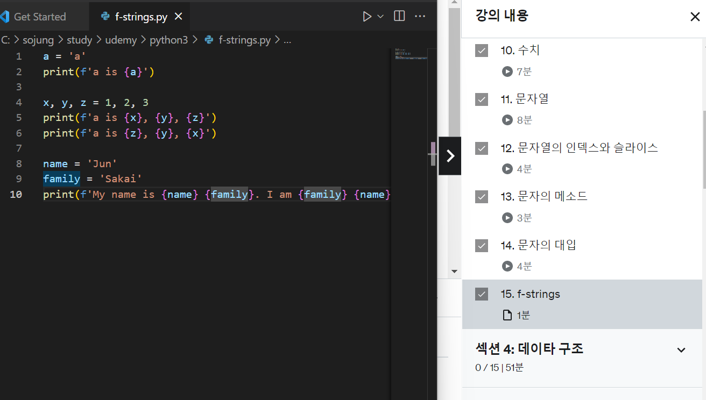
Task: Click the python3 breadcrumb folder
Action: tap(168, 40)
